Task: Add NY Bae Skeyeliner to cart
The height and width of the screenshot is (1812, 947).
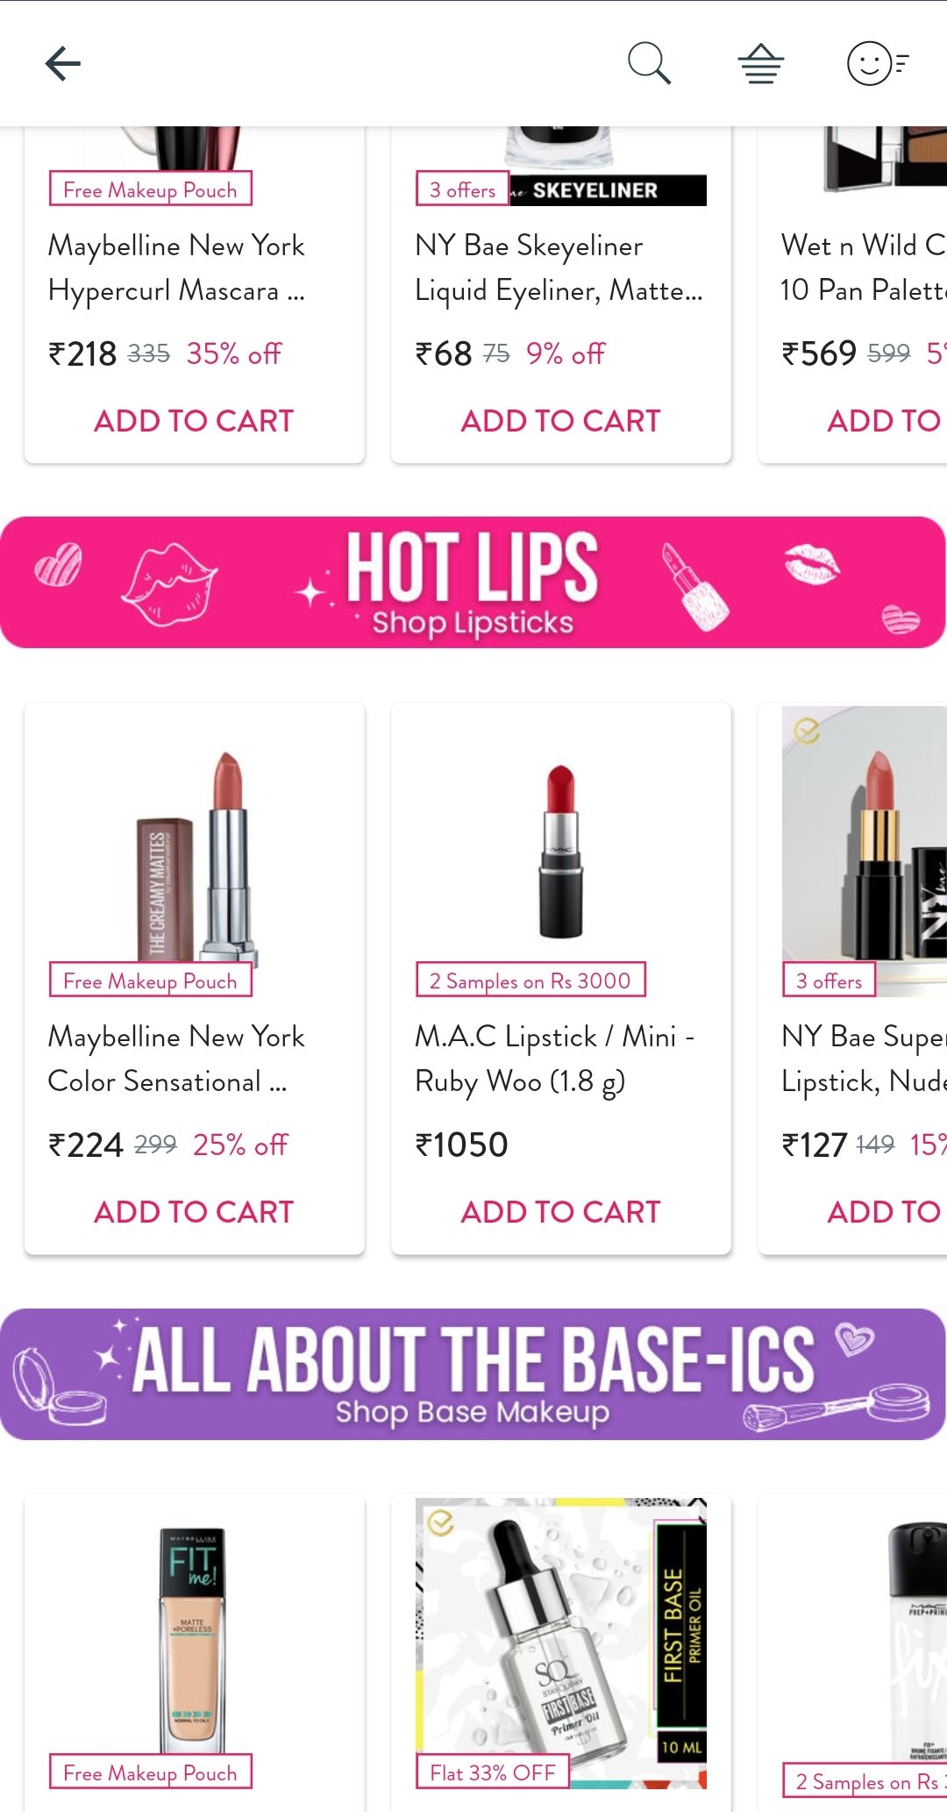Action: 560,421
